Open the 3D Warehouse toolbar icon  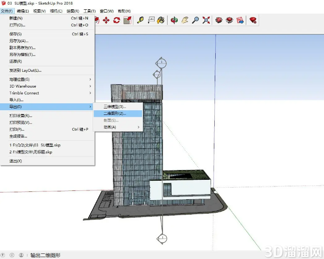click(219, 20)
